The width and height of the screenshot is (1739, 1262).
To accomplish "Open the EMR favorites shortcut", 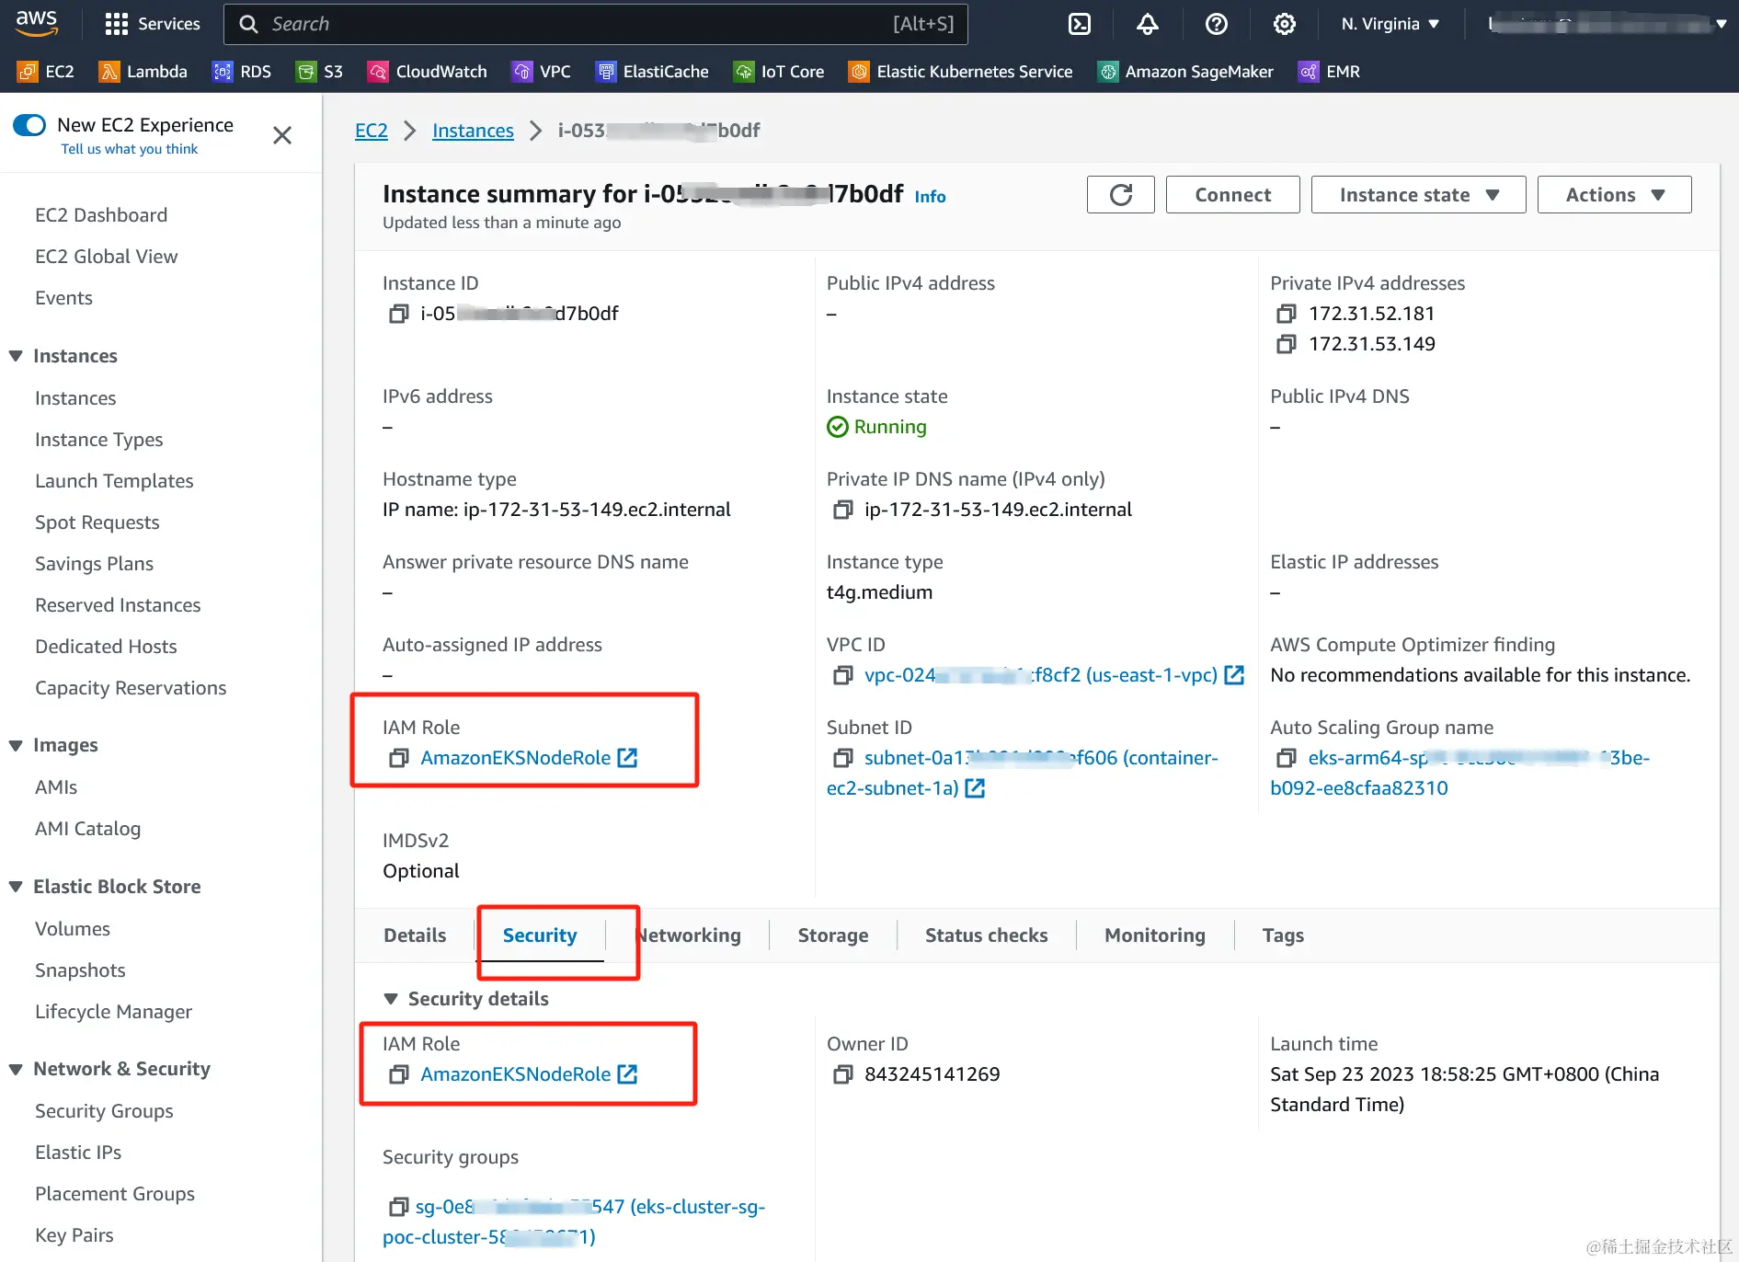I will coord(1330,72).
